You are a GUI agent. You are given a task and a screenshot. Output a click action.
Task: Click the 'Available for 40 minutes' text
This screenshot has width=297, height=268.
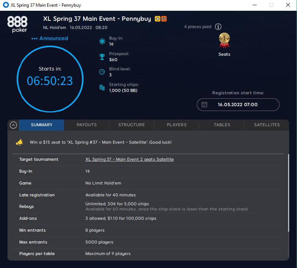(x=110, y=195)
